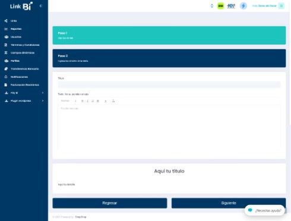Open the Normal text style dropdown
The width and height of the screenshot is (291, 221).
[x=68, y=101]
